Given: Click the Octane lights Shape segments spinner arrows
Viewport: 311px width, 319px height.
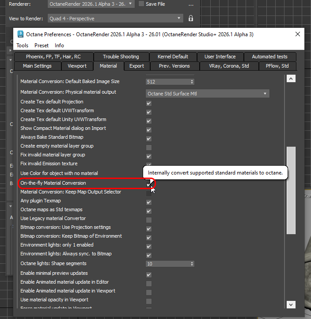Looking at the screenshot, I should pyautogui.click(x=192, y=264).
